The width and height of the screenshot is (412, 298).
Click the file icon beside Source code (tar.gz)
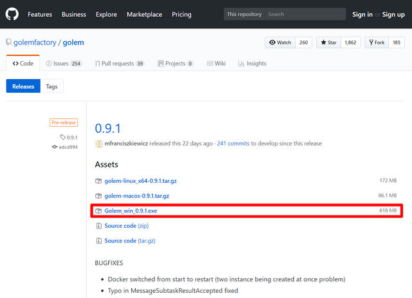coord(98,241)
